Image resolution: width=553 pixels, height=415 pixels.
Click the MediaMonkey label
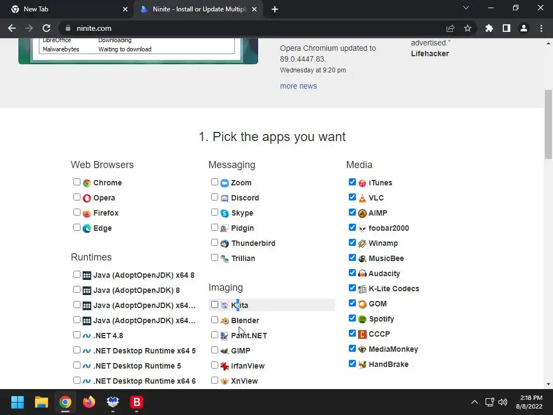tap(393, 350)
